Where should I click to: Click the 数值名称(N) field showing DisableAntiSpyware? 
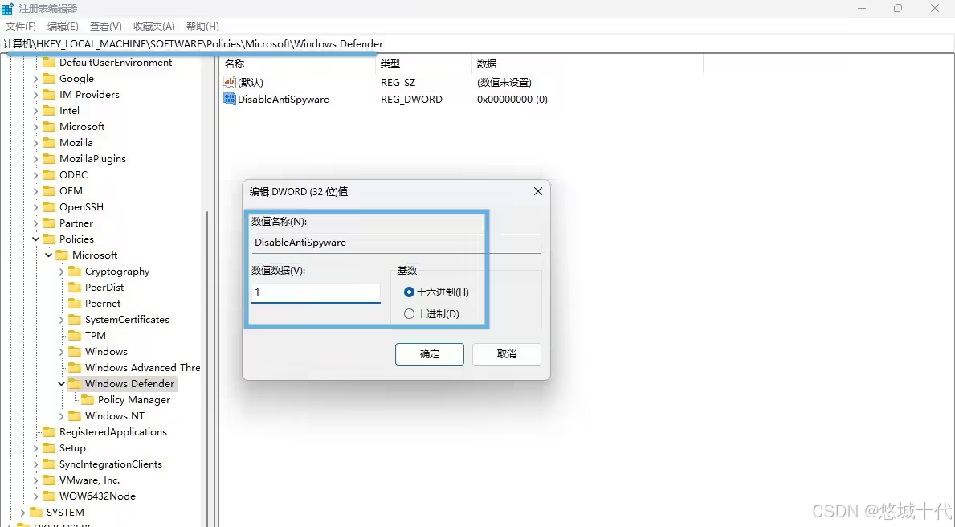click(396, 243)
